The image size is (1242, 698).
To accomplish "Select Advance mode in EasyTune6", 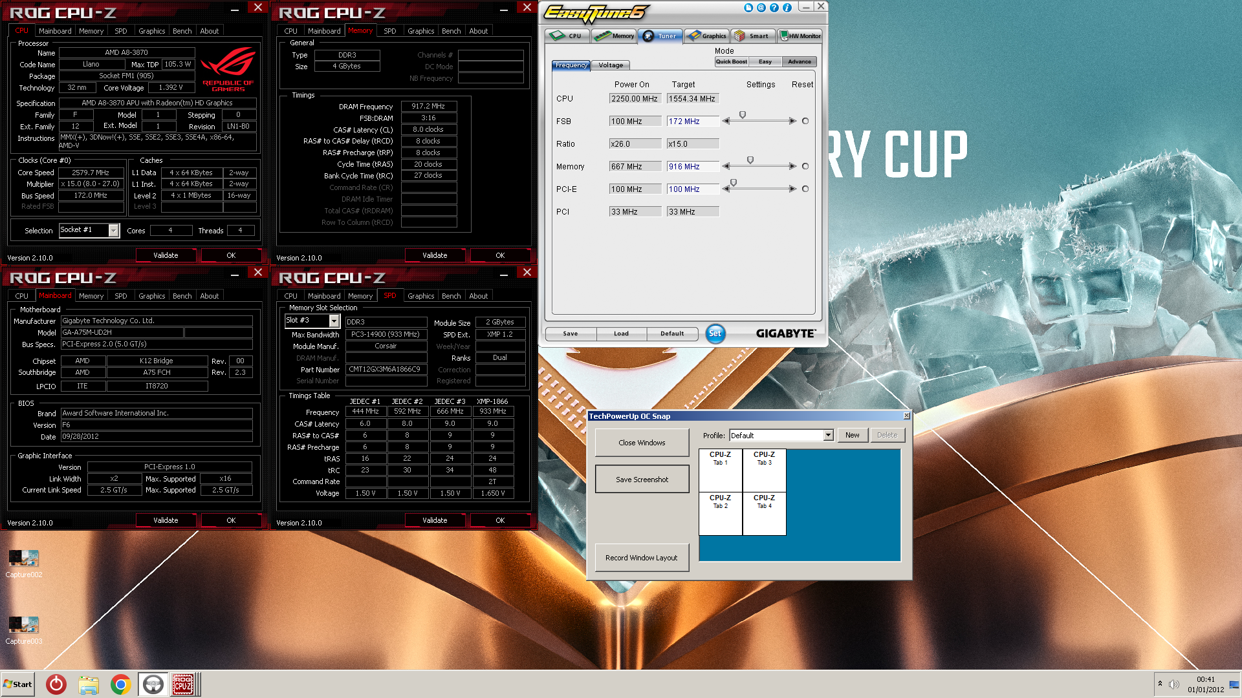I will coord(800,62).
